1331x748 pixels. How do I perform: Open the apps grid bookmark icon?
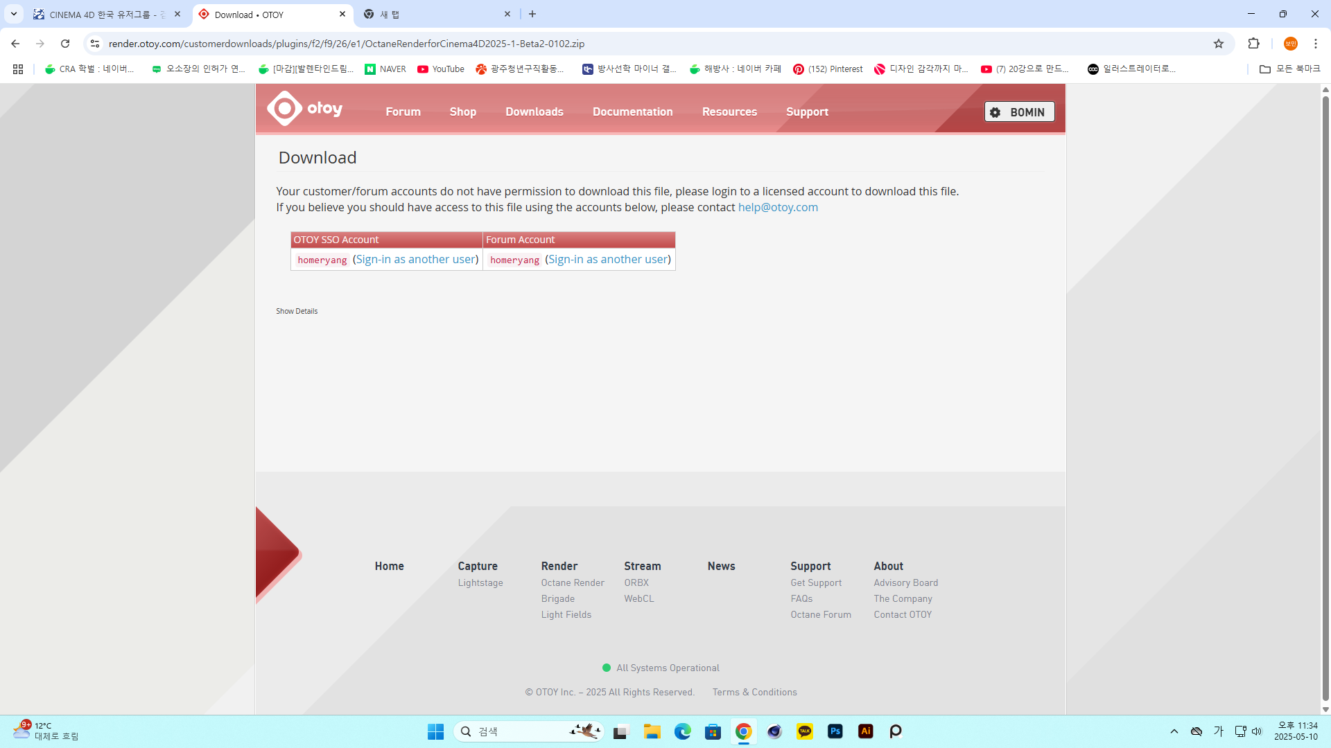click(x=18, y=69)
